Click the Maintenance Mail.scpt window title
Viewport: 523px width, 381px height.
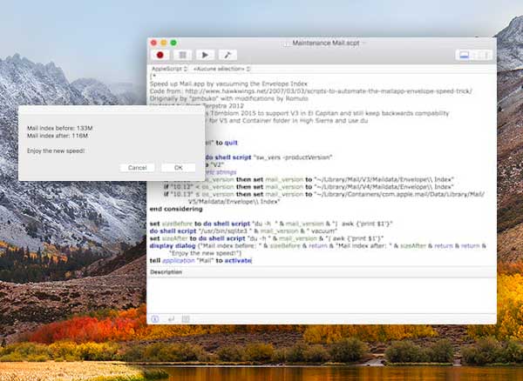[325, 43]
